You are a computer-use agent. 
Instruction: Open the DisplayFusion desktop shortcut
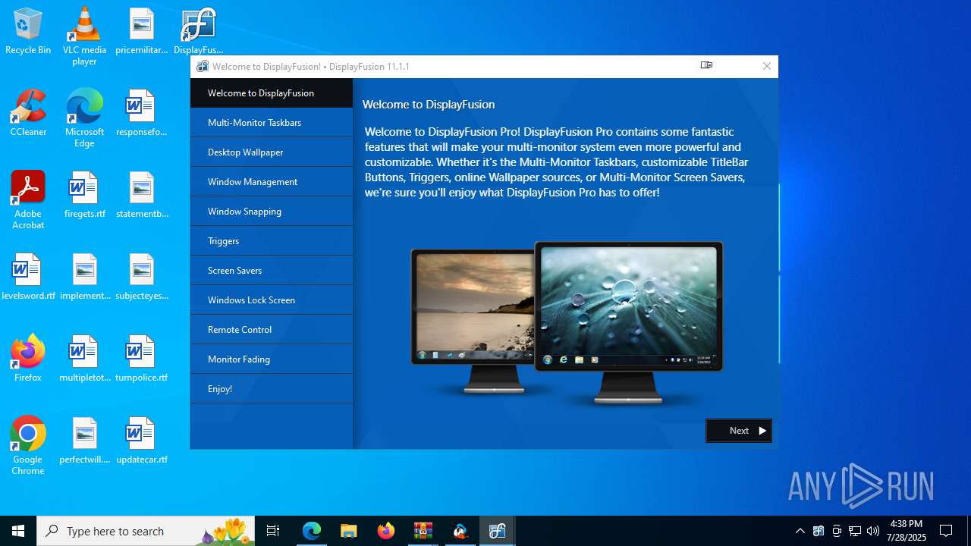pyautogui.click(x=198, y=32)
